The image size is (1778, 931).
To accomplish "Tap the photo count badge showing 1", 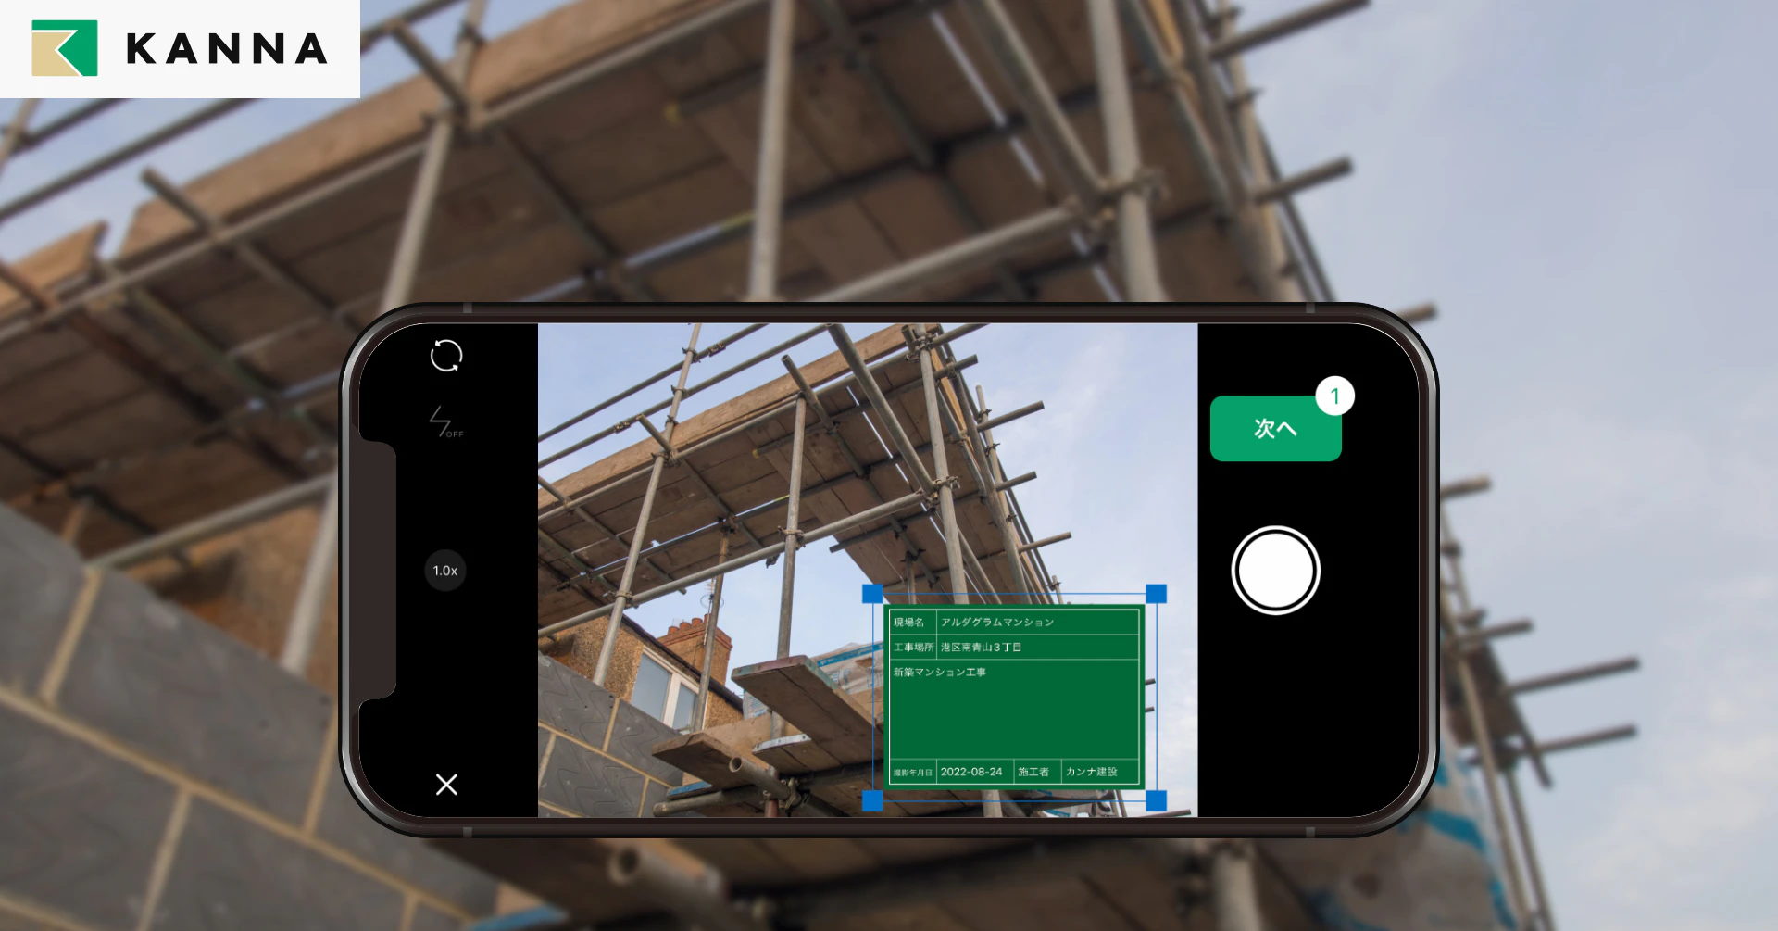I will [x=1334, y=396].
